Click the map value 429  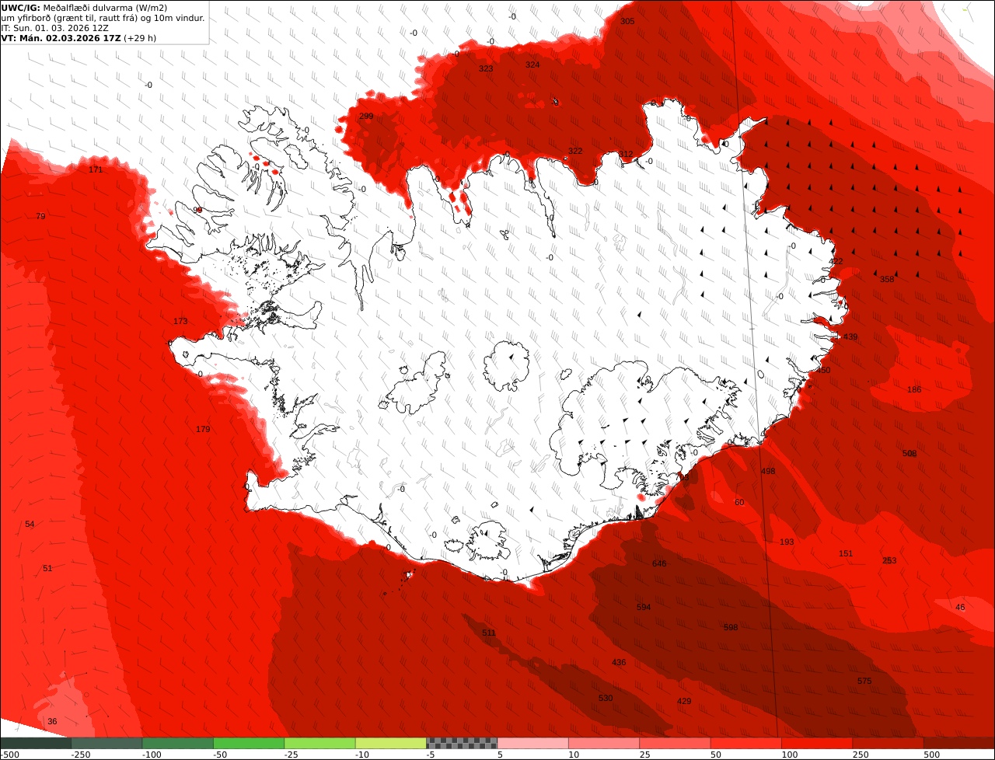684,701
